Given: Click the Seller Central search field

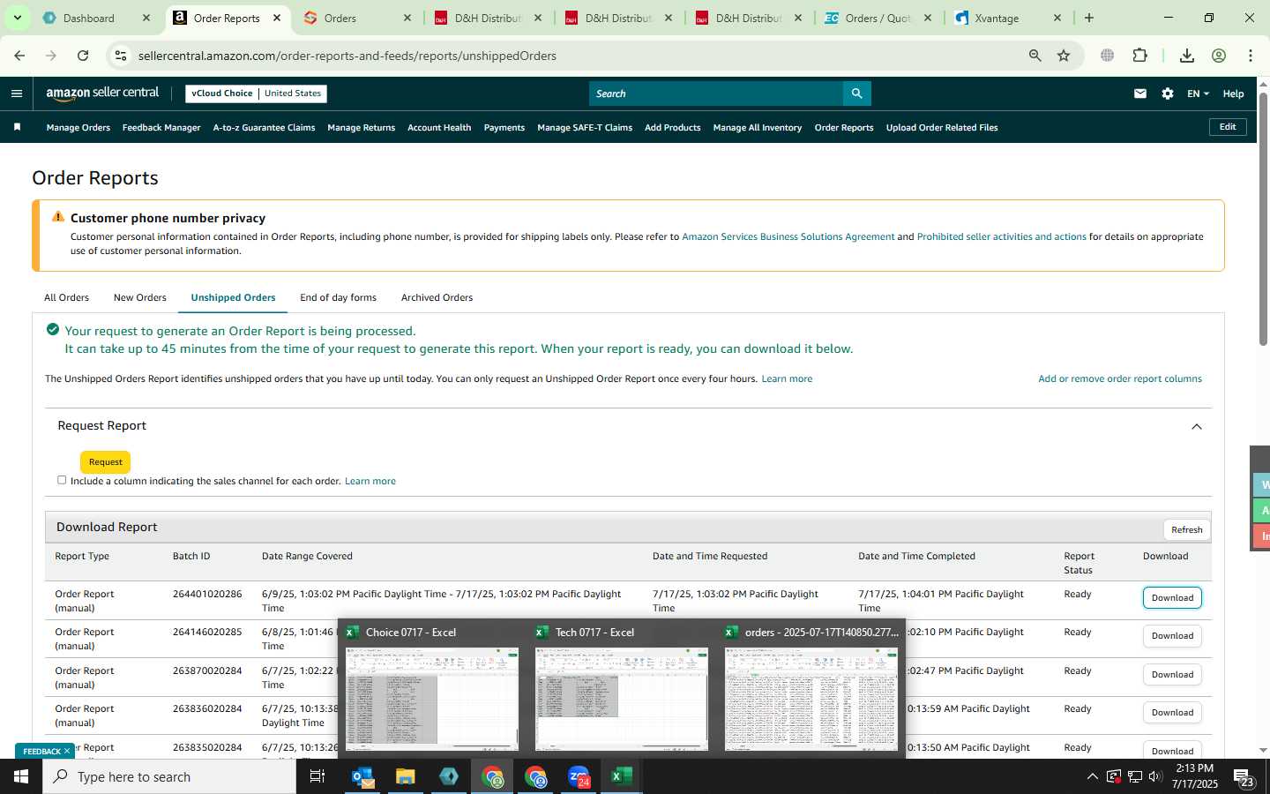Looking at the screenshot, I should [x=716, y=94].
